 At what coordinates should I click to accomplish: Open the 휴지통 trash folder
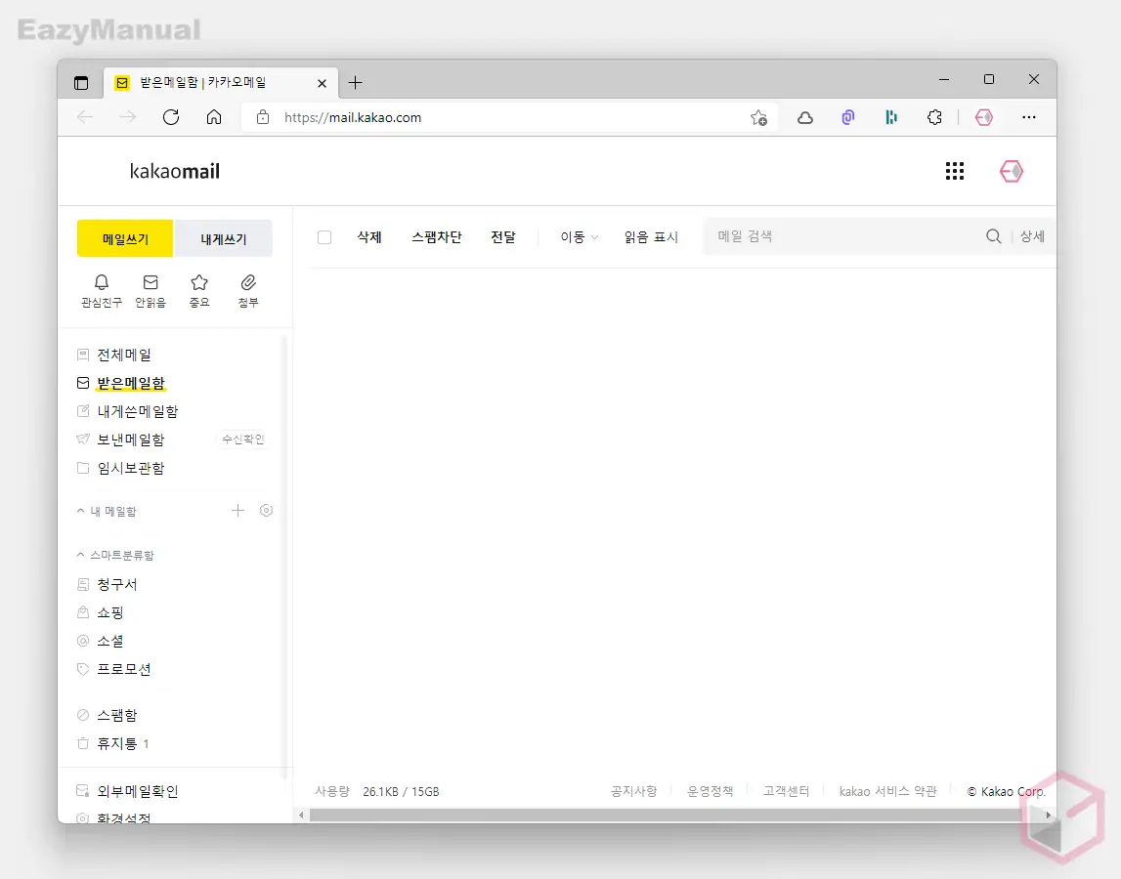pyautogui.click(x=116, y=744)
